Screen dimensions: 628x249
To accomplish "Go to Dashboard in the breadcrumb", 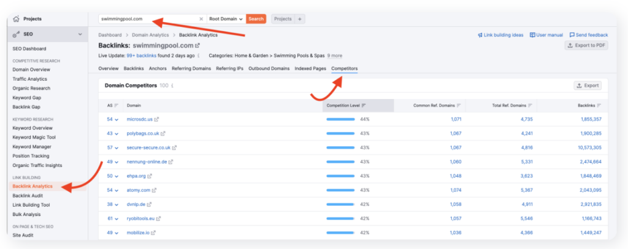I will click(110, 35).
